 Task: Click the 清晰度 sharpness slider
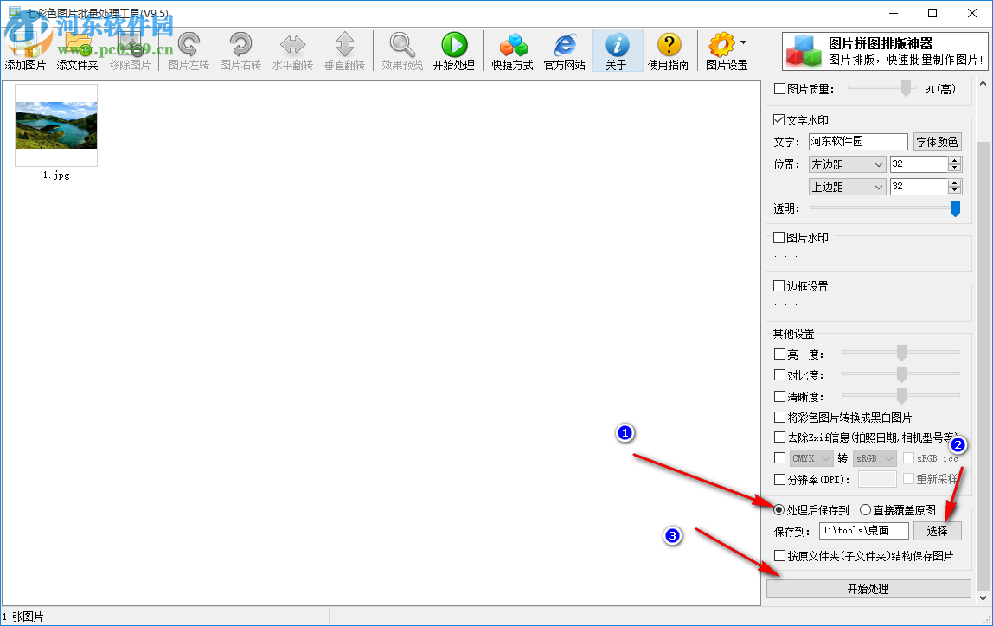coord(901,396)
